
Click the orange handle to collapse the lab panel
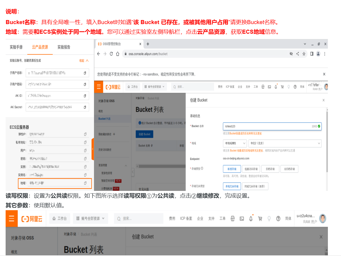click(93, 149)
